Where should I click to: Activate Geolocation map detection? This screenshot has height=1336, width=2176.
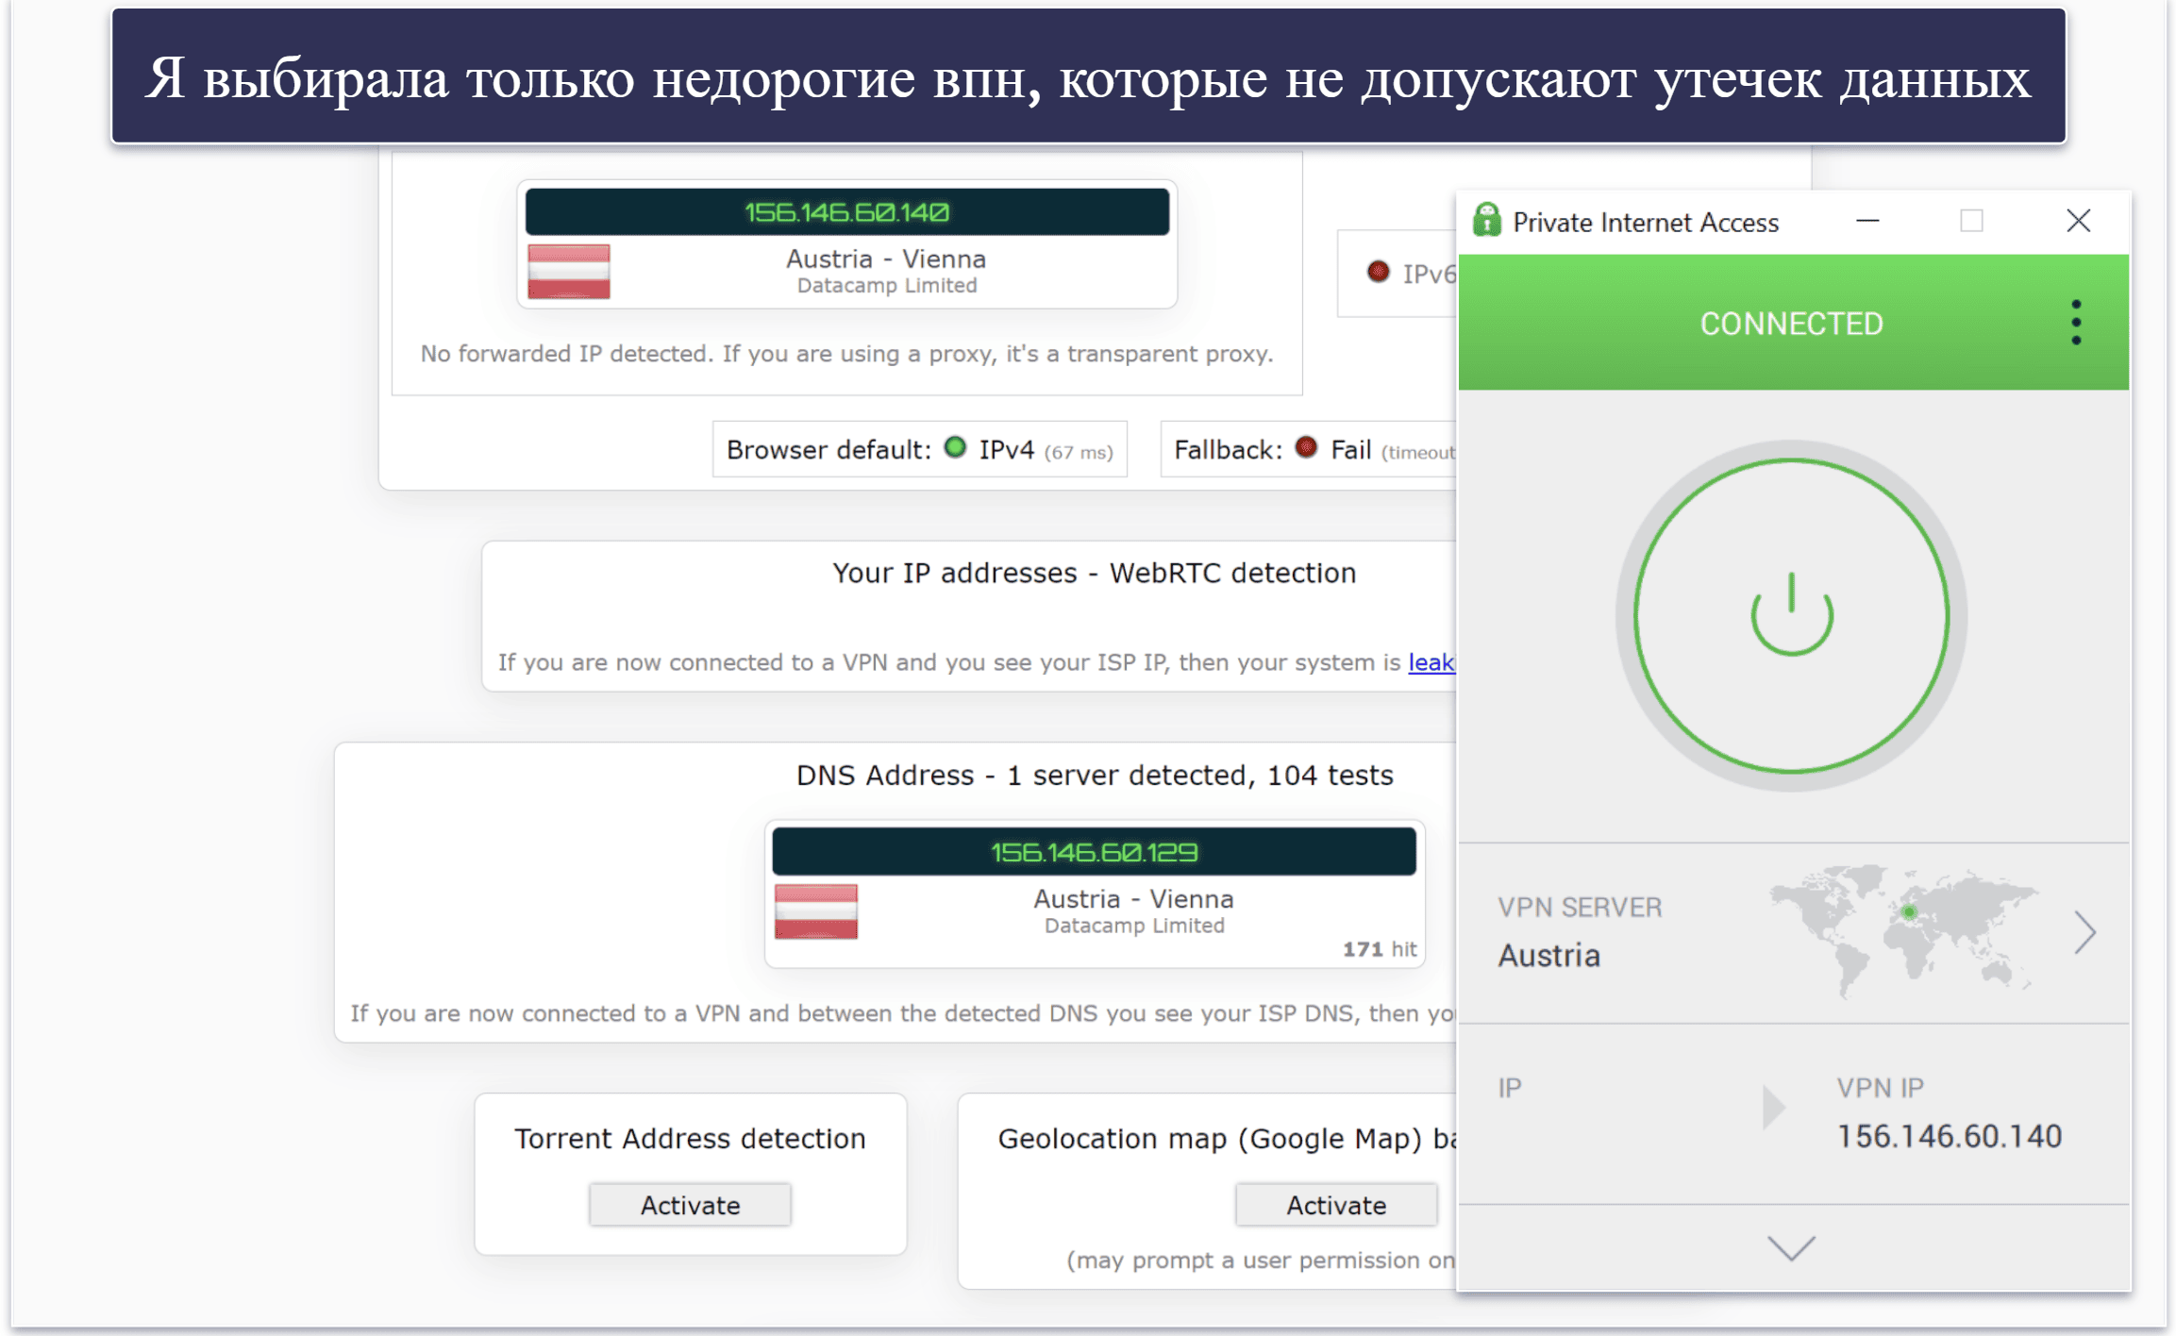(x=1336, y=1205)
